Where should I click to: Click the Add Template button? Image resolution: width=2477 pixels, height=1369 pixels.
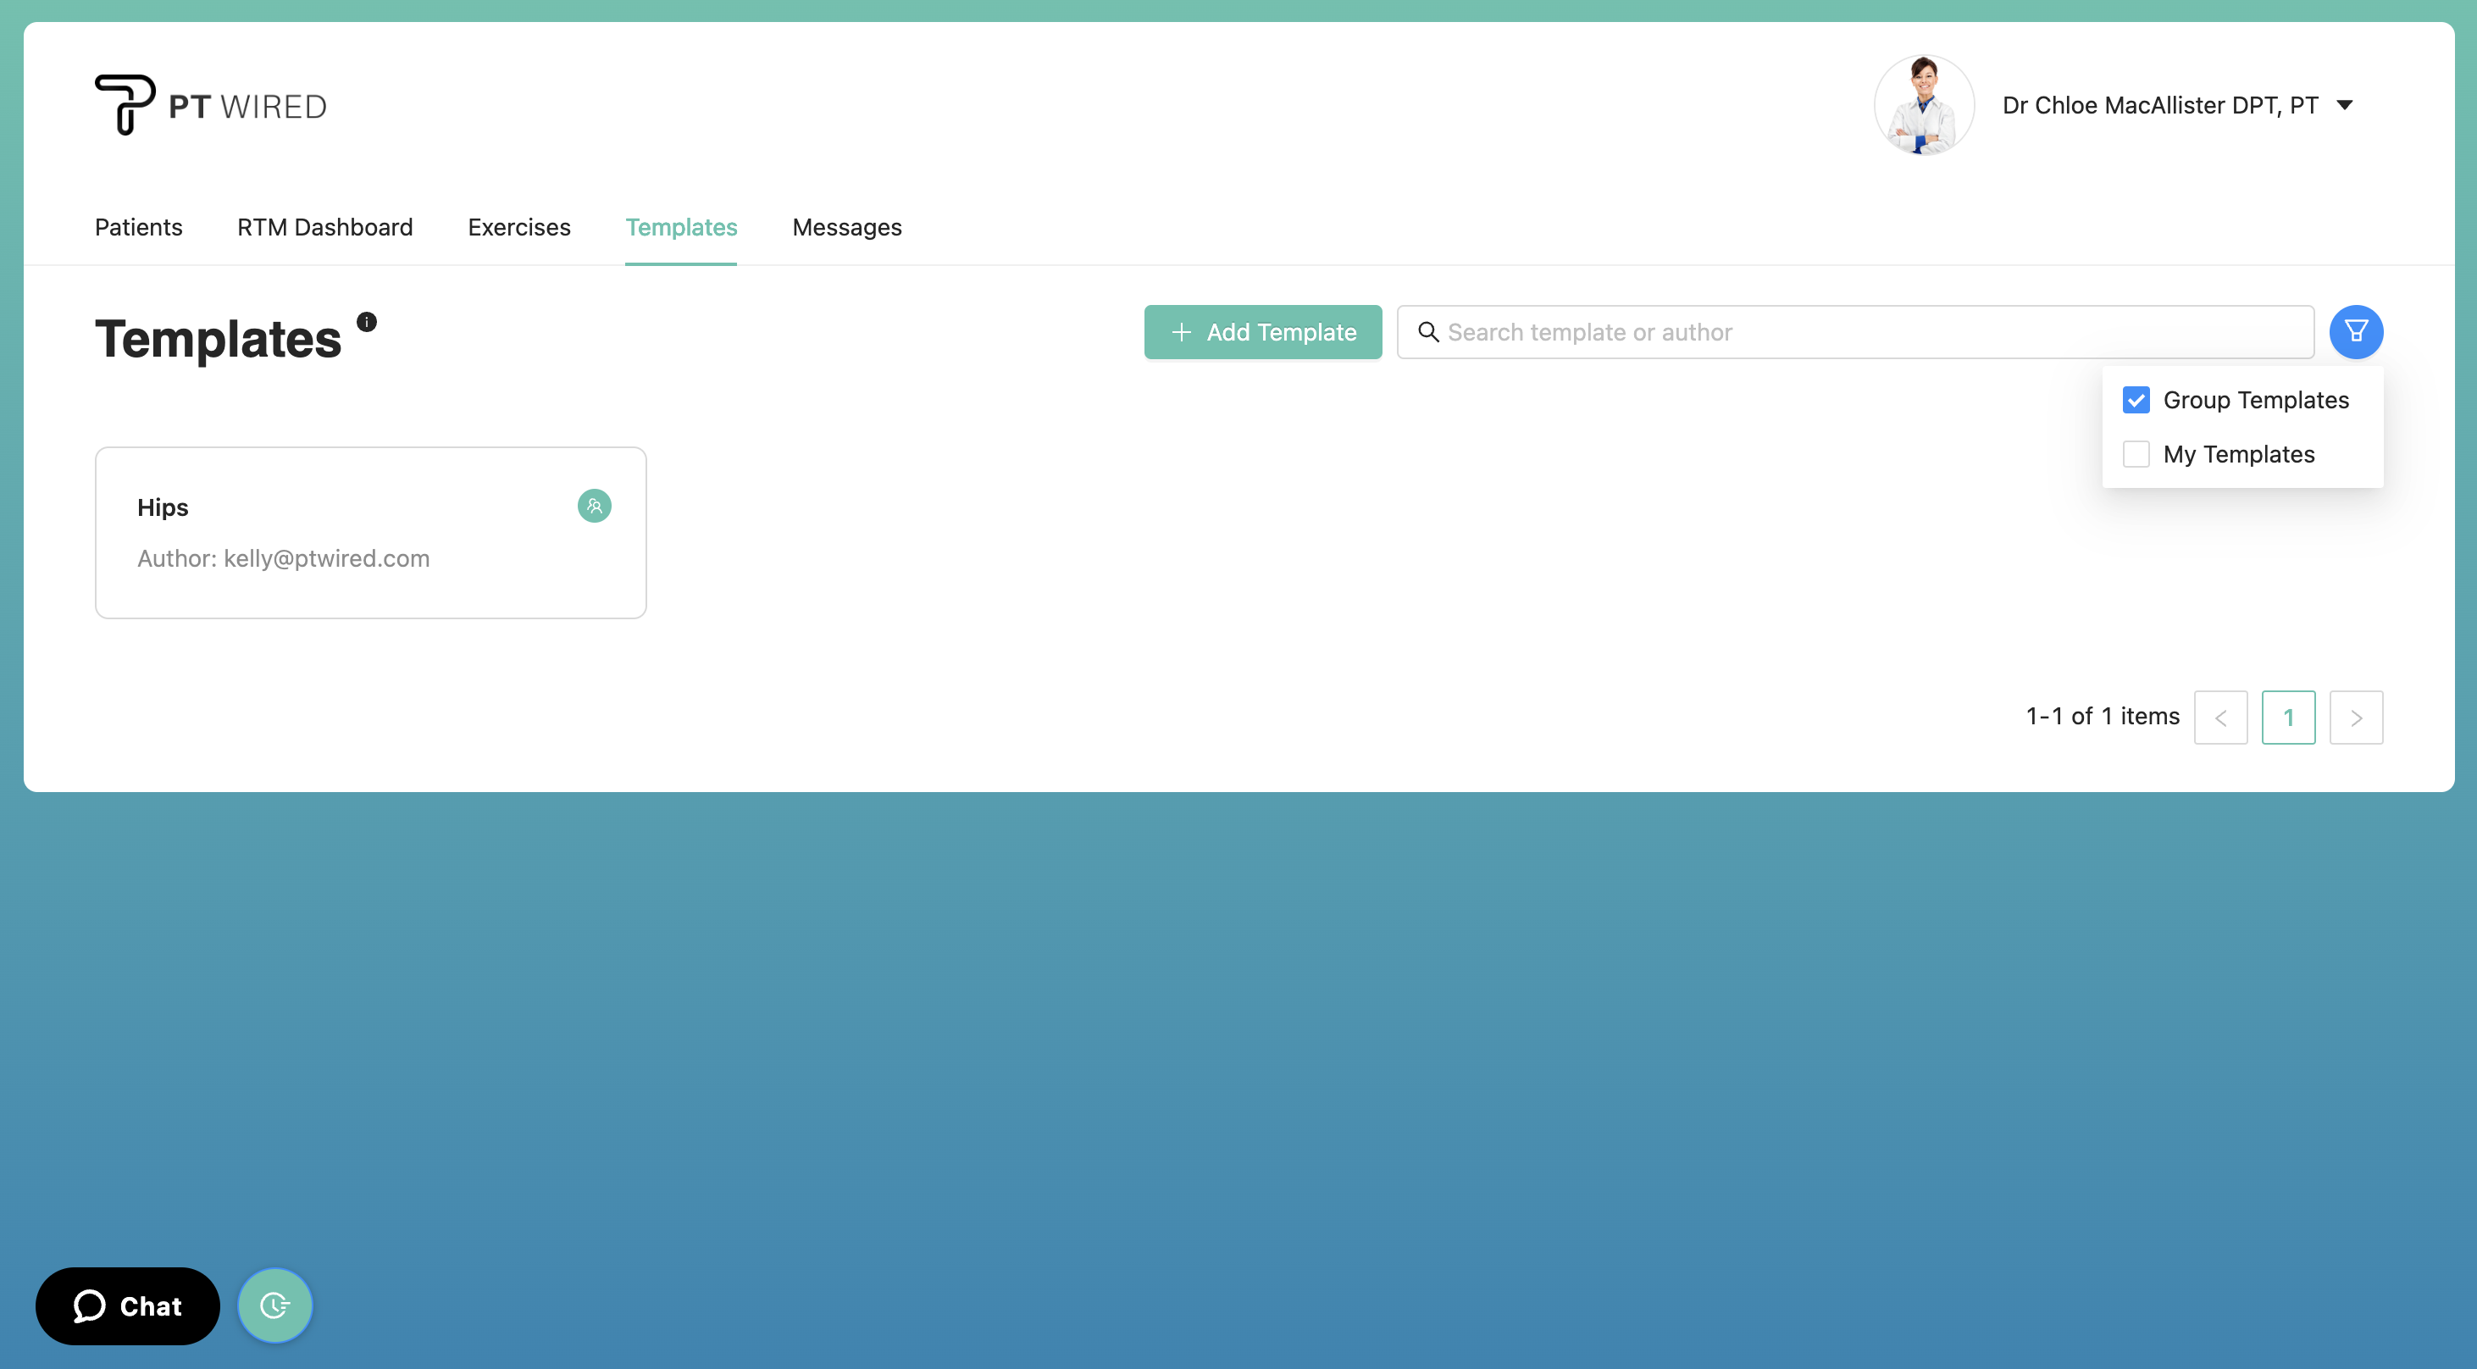[1262, 332]
